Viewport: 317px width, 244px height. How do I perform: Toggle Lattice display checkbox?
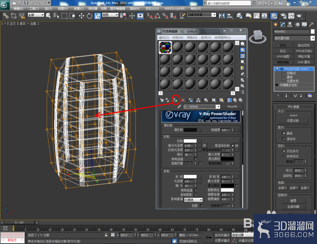[284, 133]
